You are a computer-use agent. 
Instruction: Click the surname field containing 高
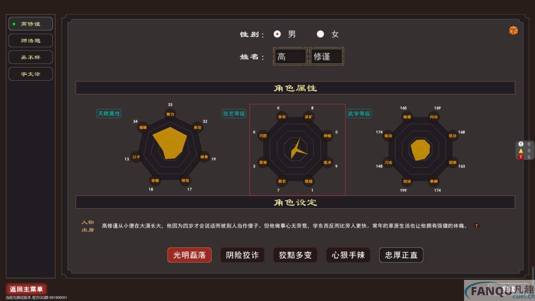click(290, 57)
